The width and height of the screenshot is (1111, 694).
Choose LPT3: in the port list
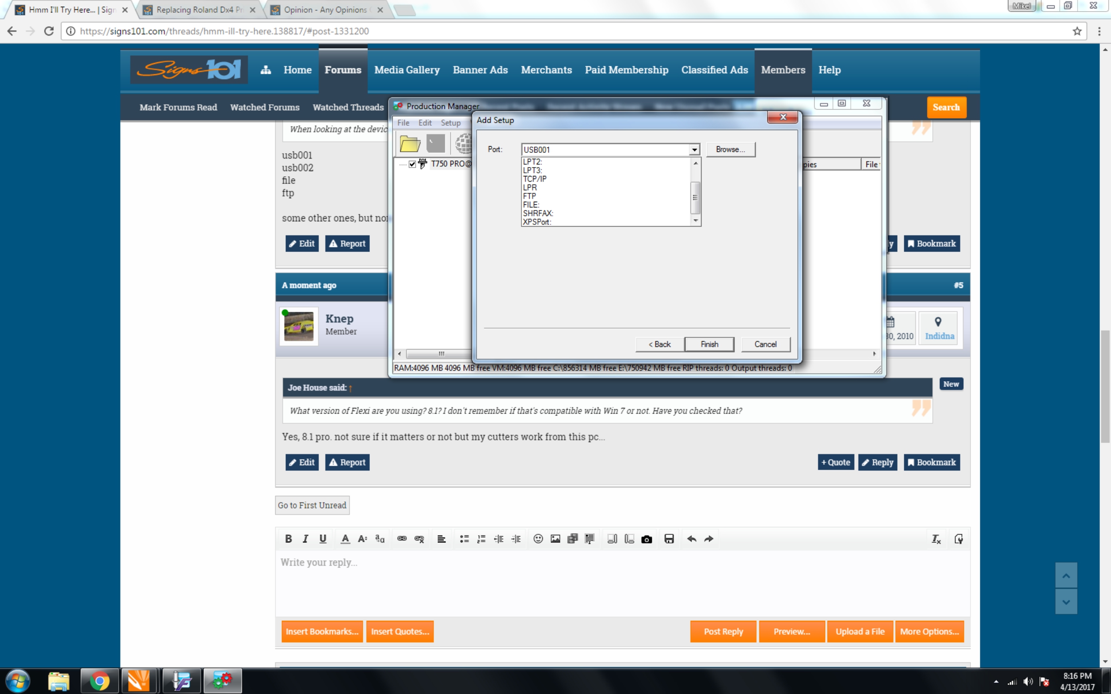(x=532, y=170)
